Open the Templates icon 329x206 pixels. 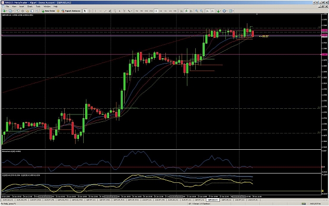[x=230, y=11]
